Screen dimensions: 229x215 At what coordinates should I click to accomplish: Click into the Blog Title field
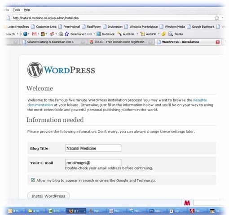(93, 148)
